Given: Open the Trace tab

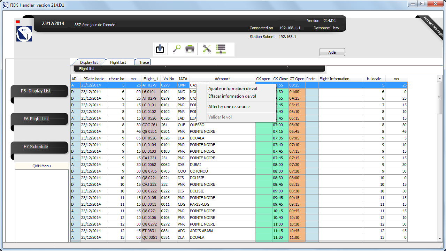Looking at the screenshot, I should tap(144, 62).
